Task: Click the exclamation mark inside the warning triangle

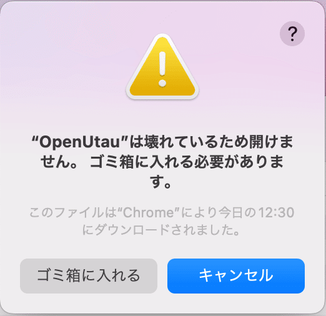Action: [x=162, y=69]
